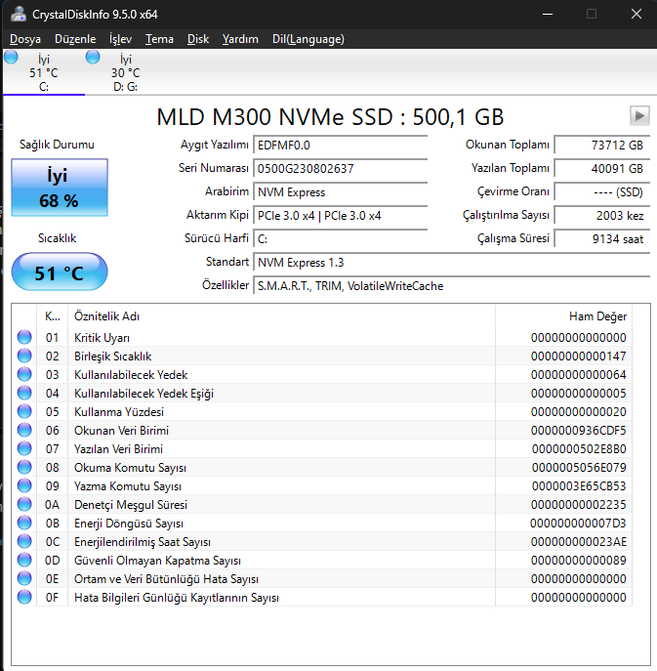Open the Dosya menu
The height and width of the screenshot is (671, 657).
(25, 39)
